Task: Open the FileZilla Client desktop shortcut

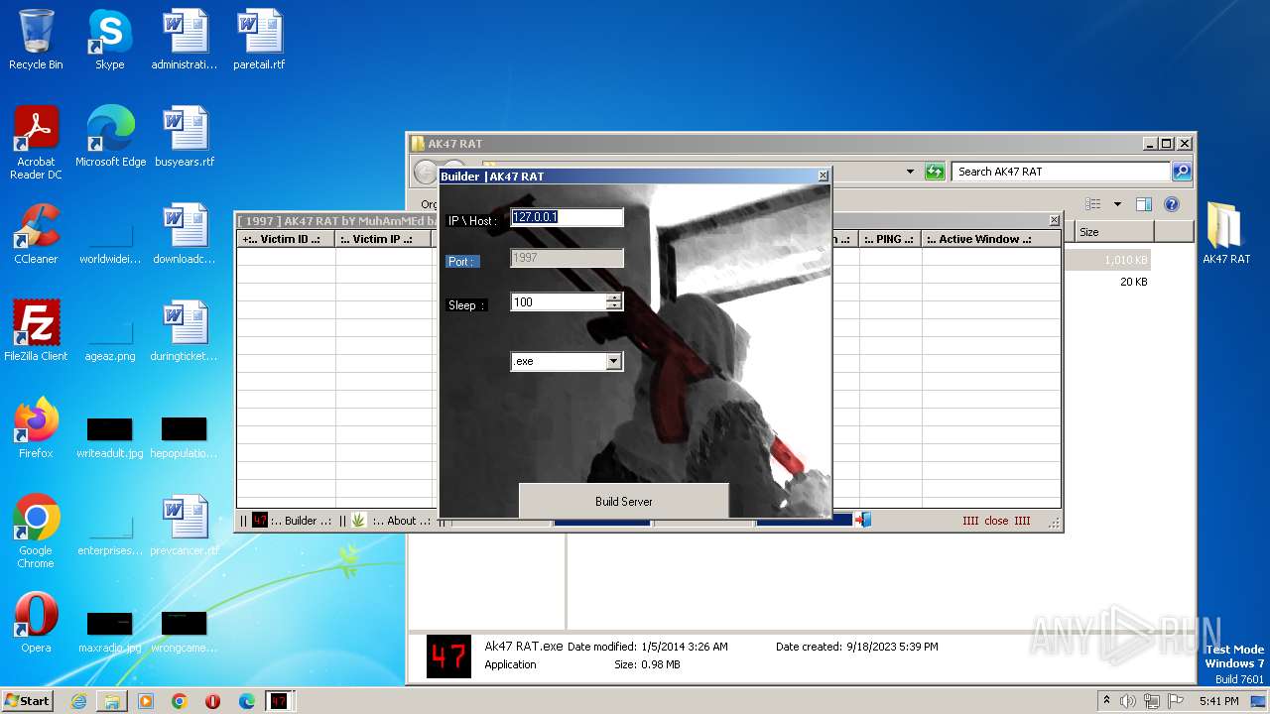Action: (x=36, y=331)
